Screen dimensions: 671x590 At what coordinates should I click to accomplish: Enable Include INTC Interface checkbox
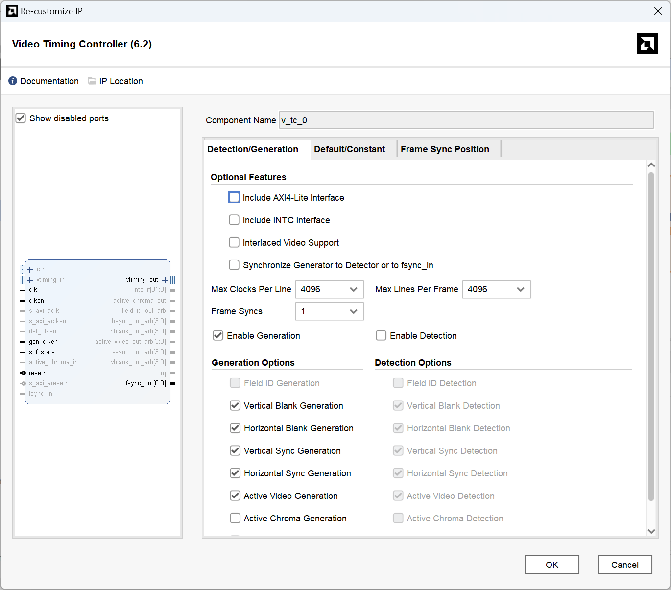pos(234,220)
